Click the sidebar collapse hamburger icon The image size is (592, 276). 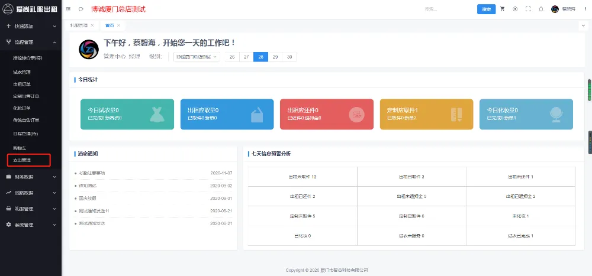68,9
